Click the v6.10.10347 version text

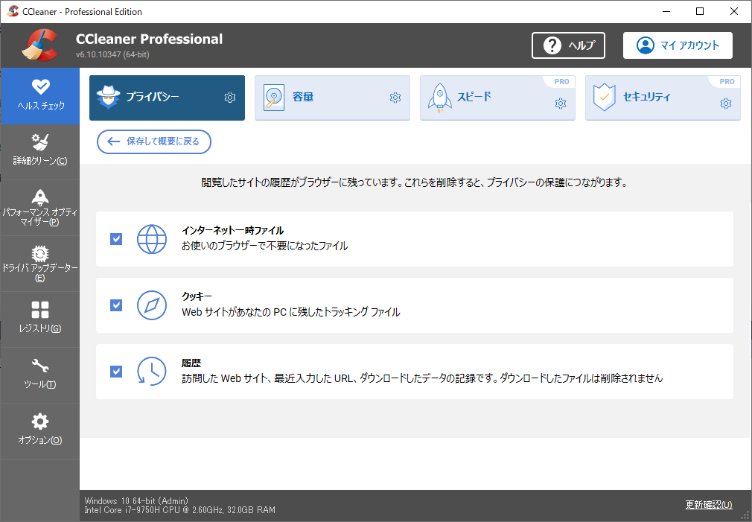(112, 54)
